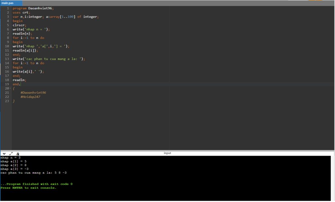Click the closing brace on line 23
Screen dimensions: 335x202
coord(14,101)
